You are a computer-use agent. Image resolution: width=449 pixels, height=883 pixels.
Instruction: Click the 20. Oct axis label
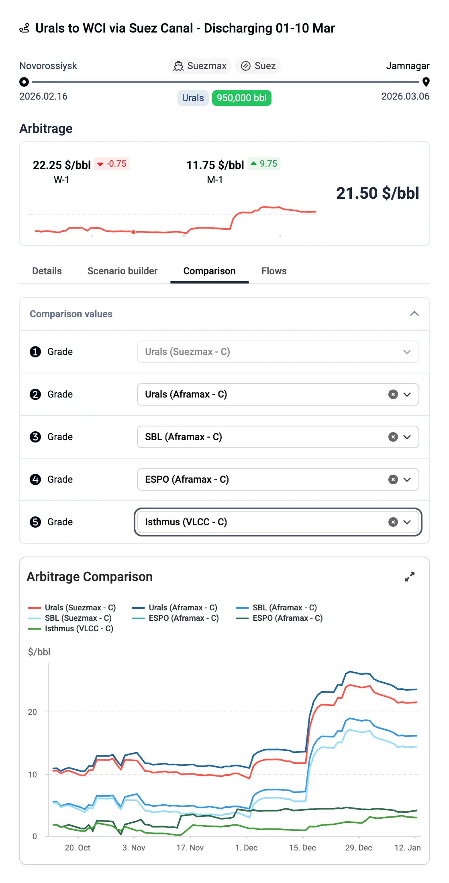tap(78, 848)
